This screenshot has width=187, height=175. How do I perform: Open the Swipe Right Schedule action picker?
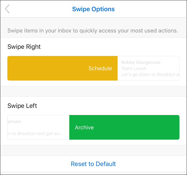(x=93, y=68)
